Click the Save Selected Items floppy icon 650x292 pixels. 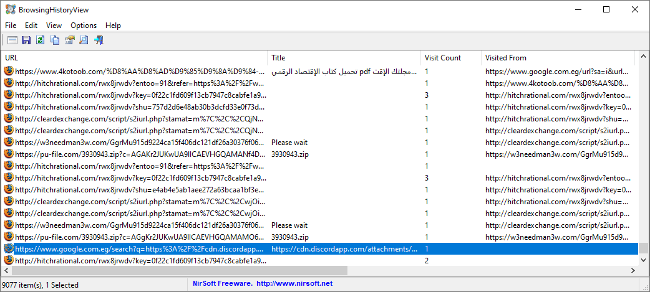pos(26,40)
